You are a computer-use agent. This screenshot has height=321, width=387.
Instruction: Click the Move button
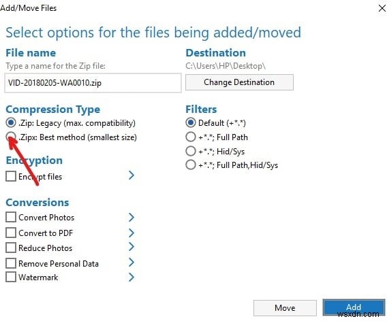coord(285,307)
